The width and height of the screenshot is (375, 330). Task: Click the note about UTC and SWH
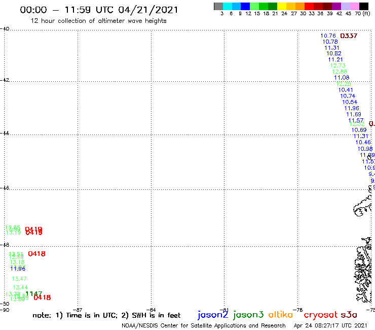106,315
